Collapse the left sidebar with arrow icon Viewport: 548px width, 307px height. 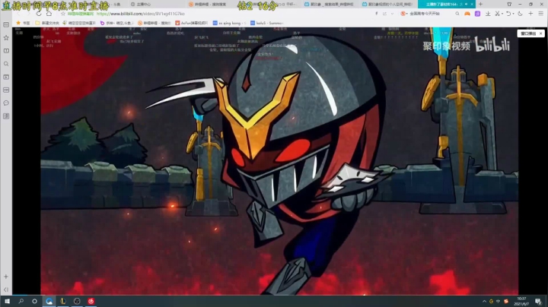tap(6, 290)
